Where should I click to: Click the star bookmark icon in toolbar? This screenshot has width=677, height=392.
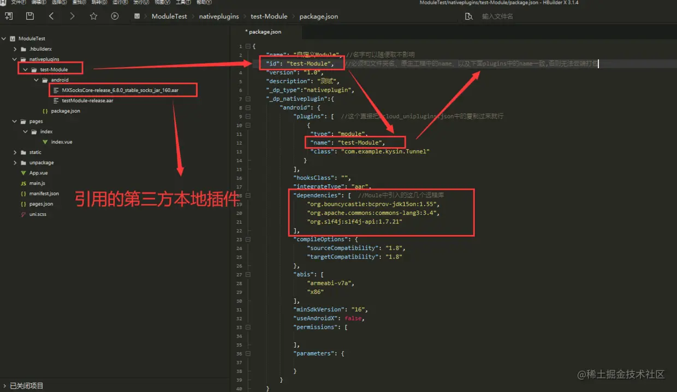click(93, 16)
